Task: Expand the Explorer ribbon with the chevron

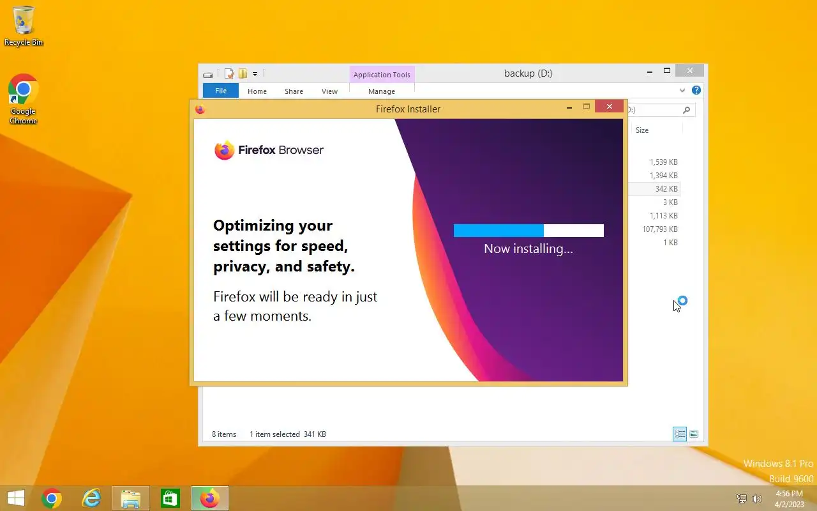Action: [682, 91]
